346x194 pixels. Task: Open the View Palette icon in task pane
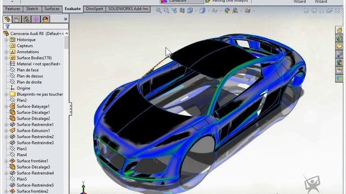click(340, 54)
